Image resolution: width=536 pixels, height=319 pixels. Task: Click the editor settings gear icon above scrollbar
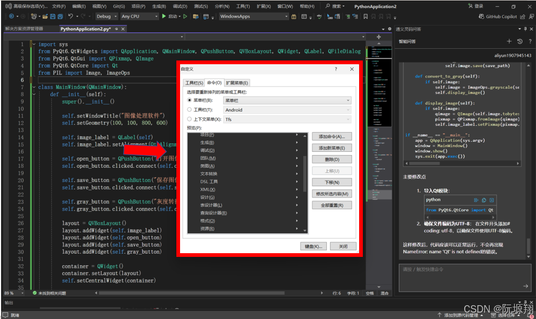click(x=389, y=29)
